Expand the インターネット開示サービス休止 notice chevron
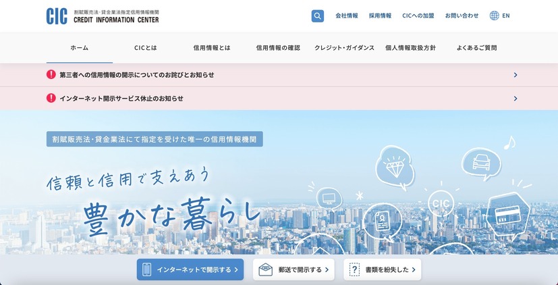The height and width of the screenshot is (285, 558). [x=515, y=98]
